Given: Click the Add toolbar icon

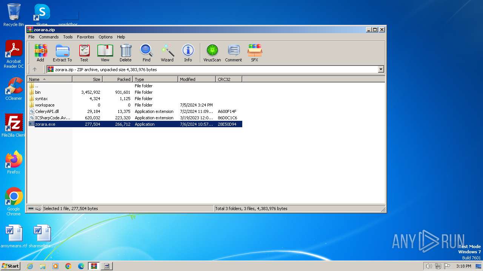Looking at the screenshot, I should [40, 53].
